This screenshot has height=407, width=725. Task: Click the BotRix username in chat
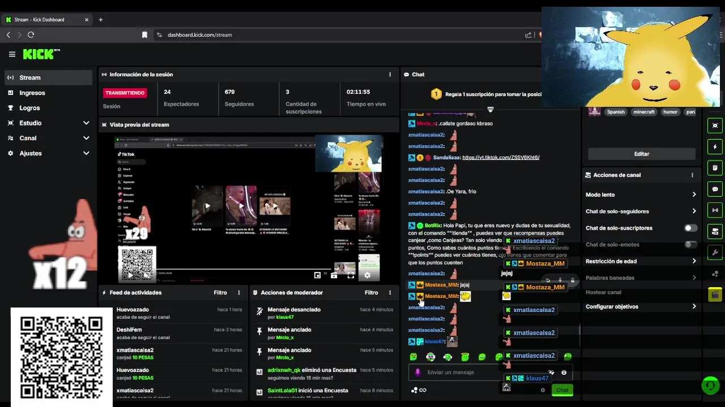433,226
